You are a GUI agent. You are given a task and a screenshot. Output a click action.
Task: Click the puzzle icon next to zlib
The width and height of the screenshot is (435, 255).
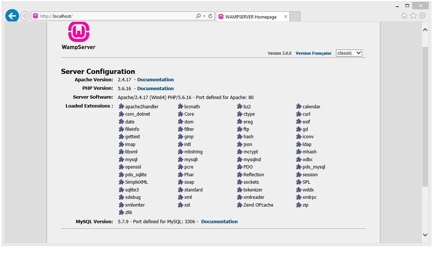(121, 212)
